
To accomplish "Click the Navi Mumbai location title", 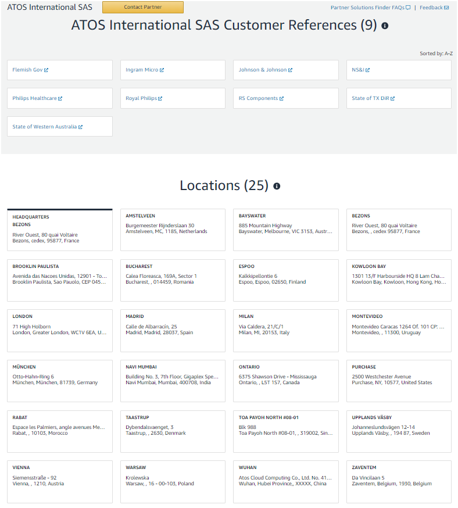I will pos(141,367).
